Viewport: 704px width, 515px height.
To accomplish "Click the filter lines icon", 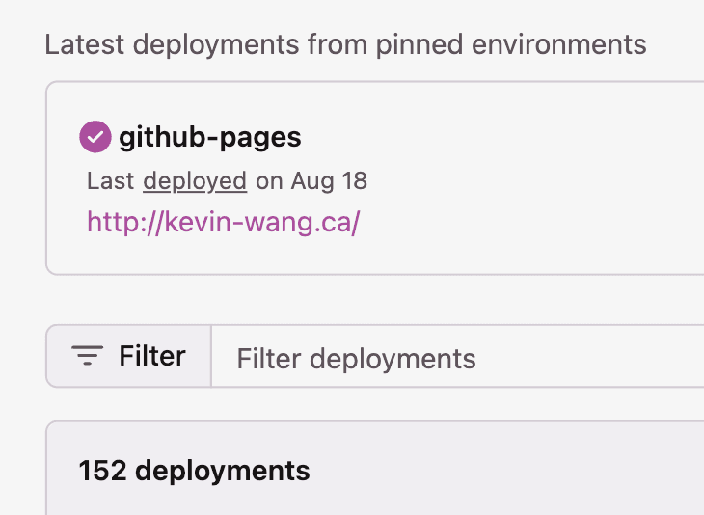I will (x=87, y=355).
